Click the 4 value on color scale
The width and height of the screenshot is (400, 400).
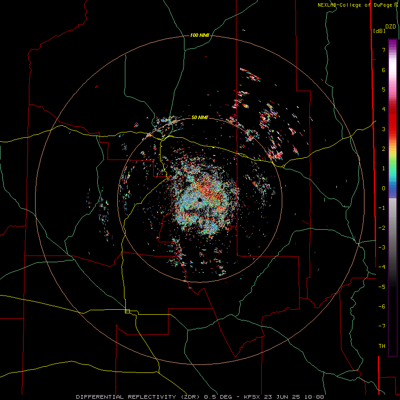(x=384, y=109)
